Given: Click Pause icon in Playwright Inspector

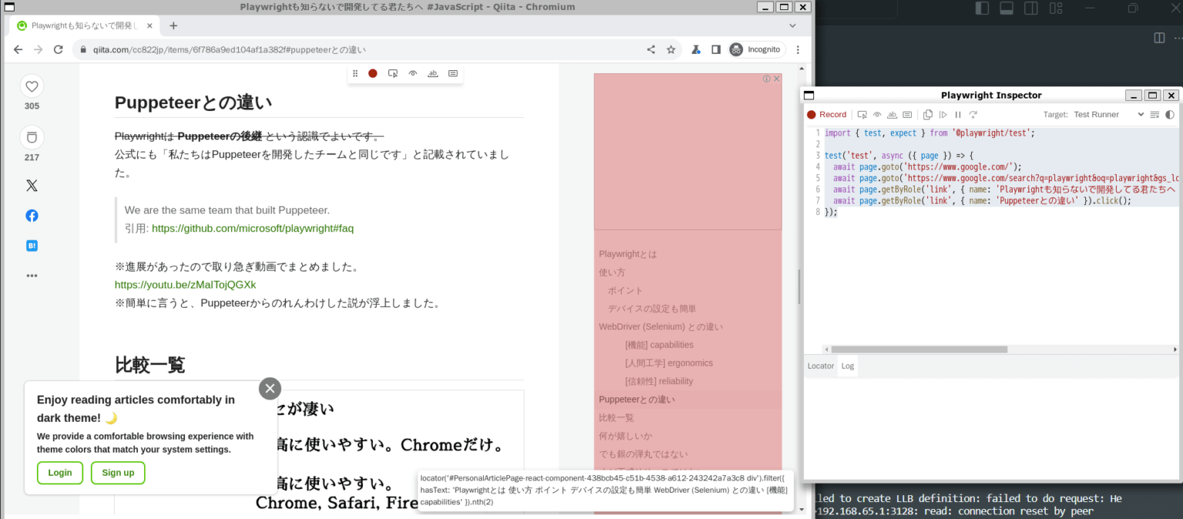Looking at the screenshot, I should coord(958,115).
